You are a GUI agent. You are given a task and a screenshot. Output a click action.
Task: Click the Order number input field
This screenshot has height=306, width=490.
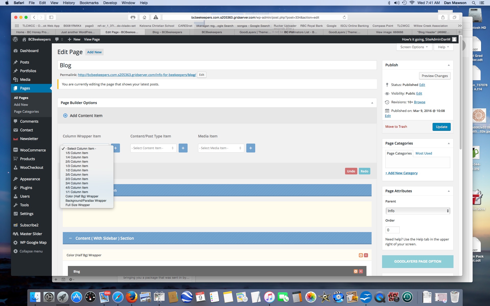pos(392,230)
